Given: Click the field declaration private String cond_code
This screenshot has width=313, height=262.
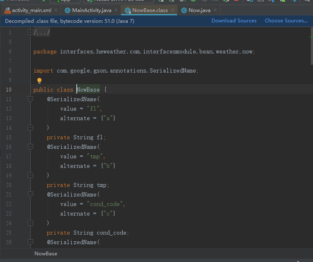Looking at the screenshot, I should [x=87, y=233].
